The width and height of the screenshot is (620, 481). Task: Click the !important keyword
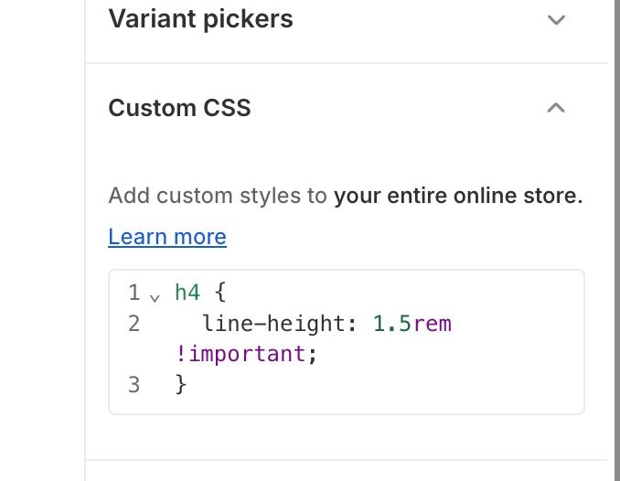[241, 353]
